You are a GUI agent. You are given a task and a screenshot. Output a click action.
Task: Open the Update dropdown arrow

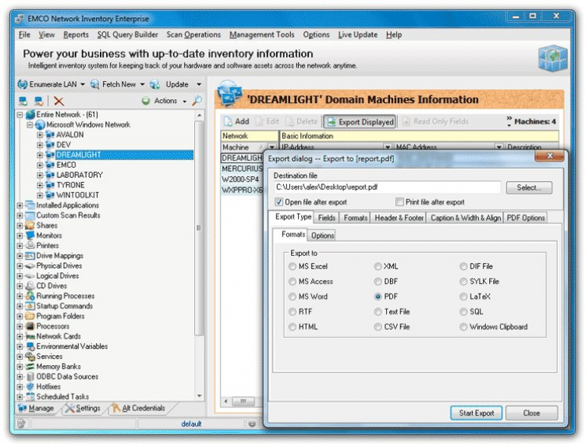[199, 85]
